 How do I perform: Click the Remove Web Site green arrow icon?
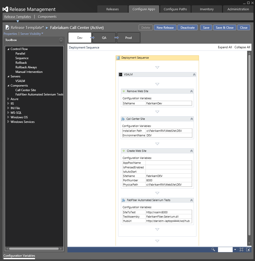click(x=123, y=91)
